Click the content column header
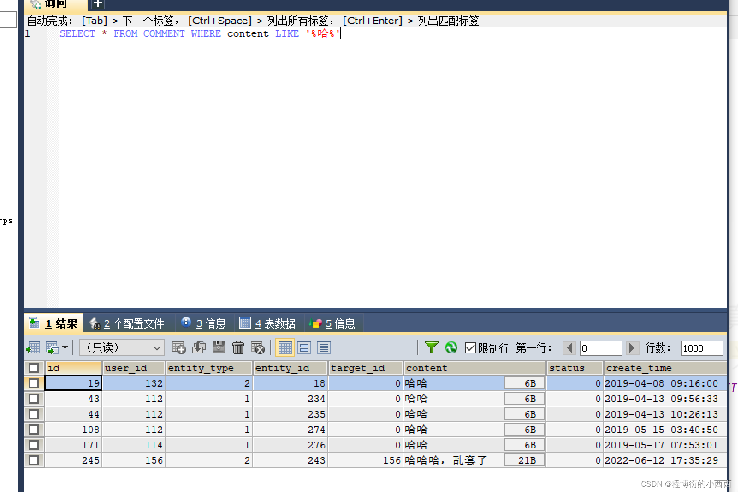The width and height of the screenshot is (738, 492). point(474,368)
